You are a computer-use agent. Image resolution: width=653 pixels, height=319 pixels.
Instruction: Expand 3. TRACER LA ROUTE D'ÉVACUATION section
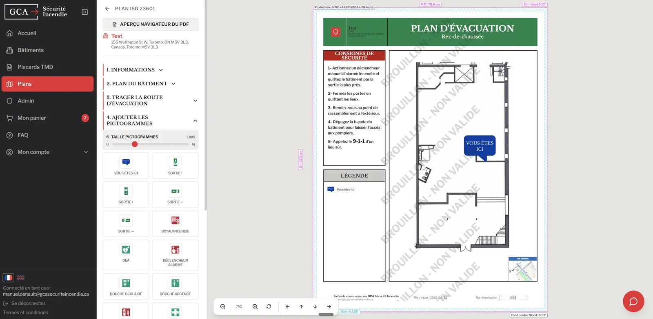151,100
